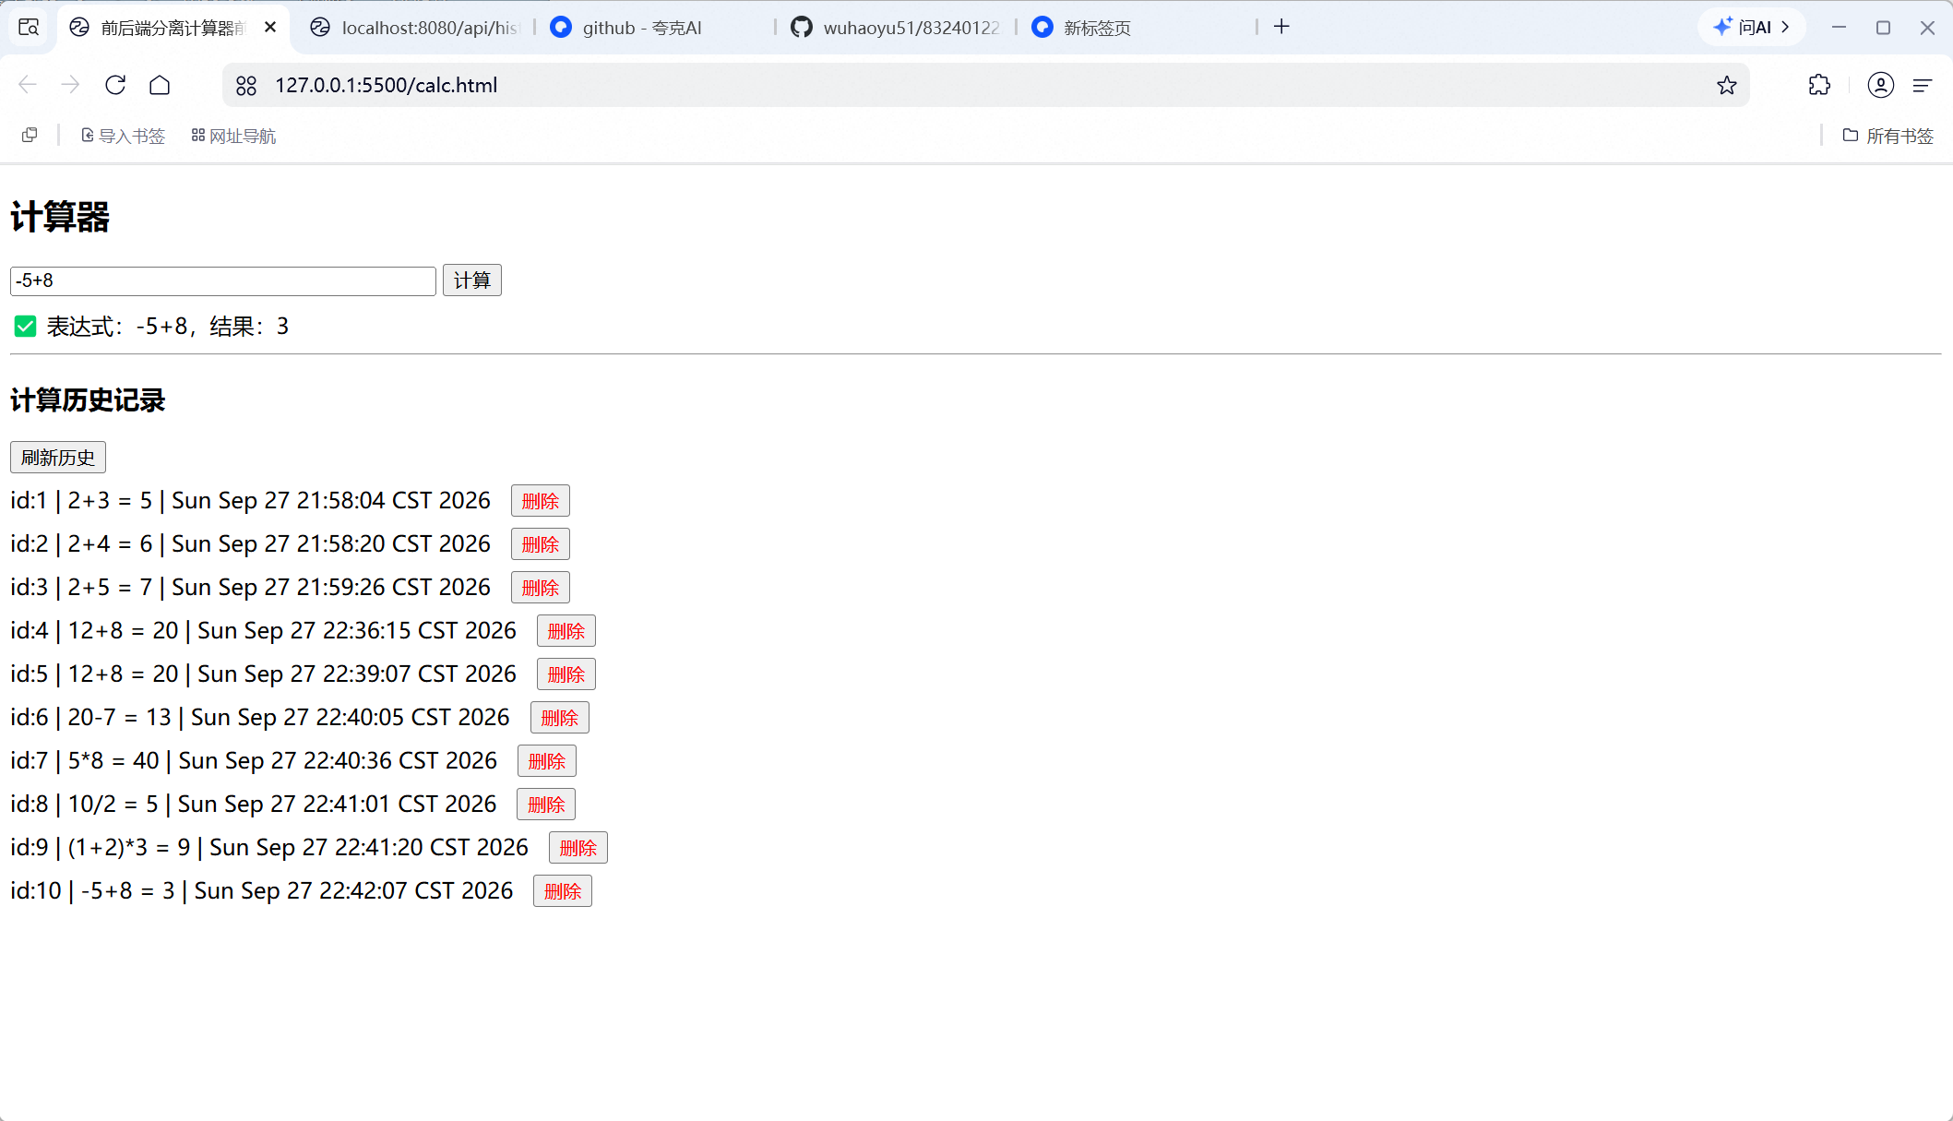Click the 计算 button
Image resolution: width=1953 pixels, height=1121 pixels.
pos(472,280)
